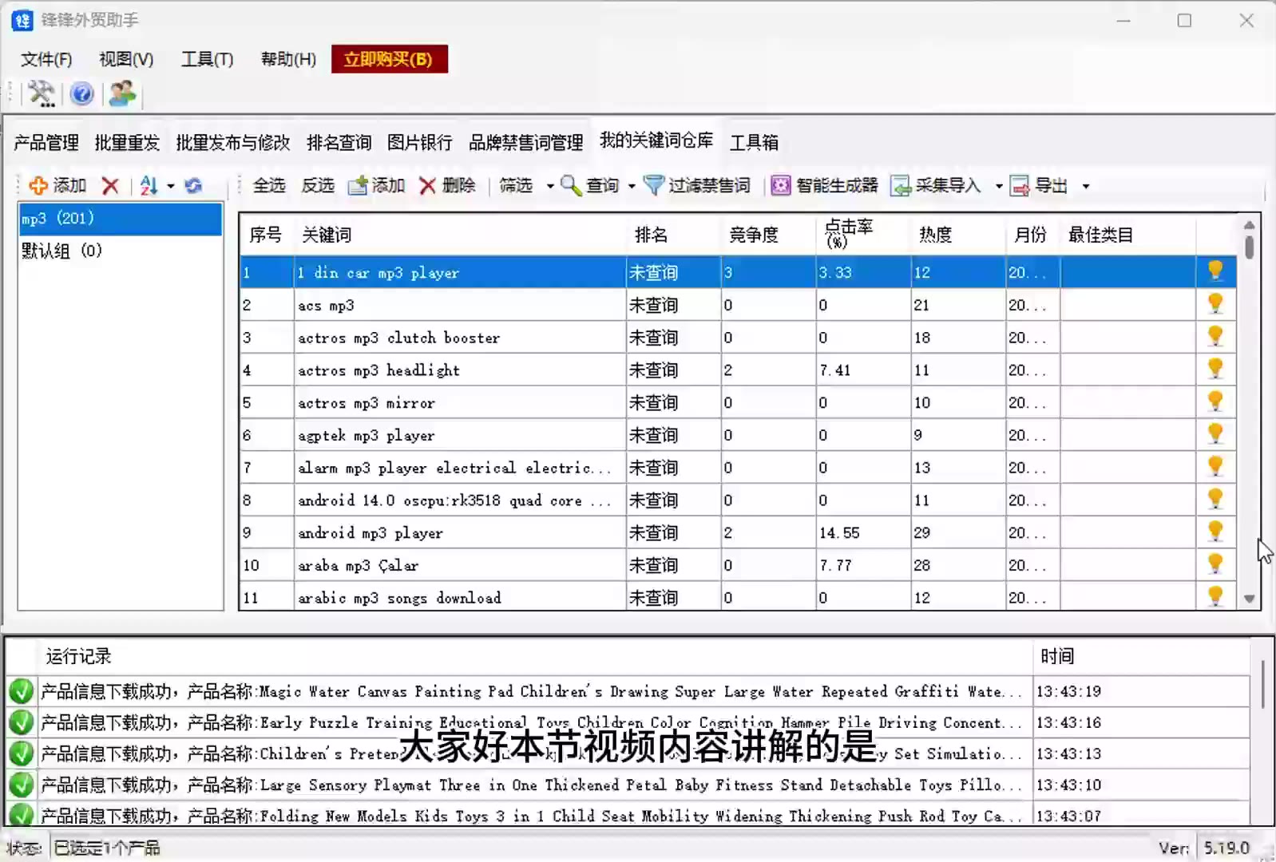Select the mp3 (201) keyword group
This screenshot has height=862, width=1276.
[120, 219]
